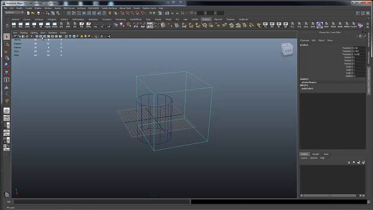This screenshot has width=373, height=210.
Task: Open the panel Renderer menu
Action: [52, 33]
